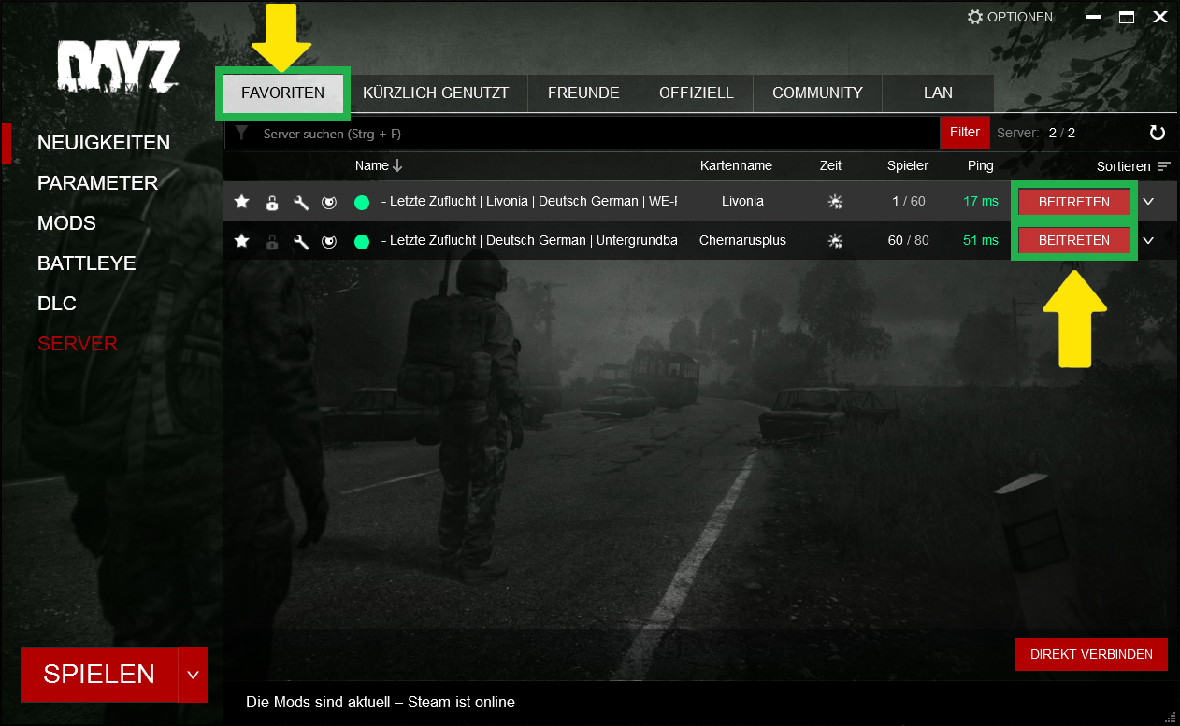Unfavorite the Chernarusplus server star
The width and height of the screenshot is (1180, 726).
(x=242, y=241)
